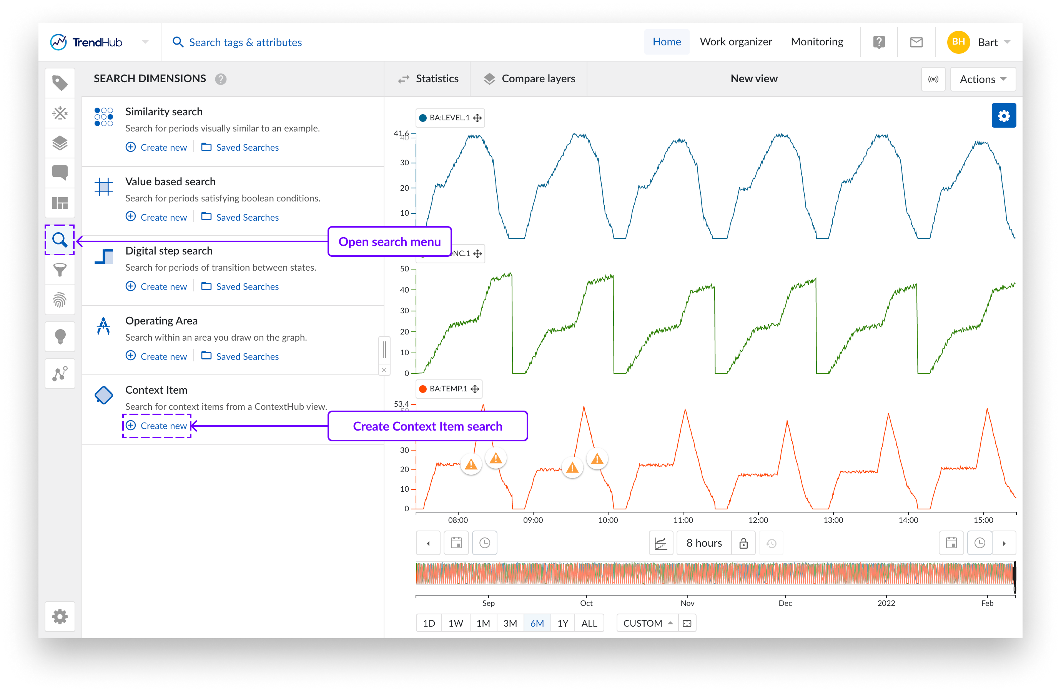Select the 1M time range button
The image size is (1061, 692).
point(483,623)
